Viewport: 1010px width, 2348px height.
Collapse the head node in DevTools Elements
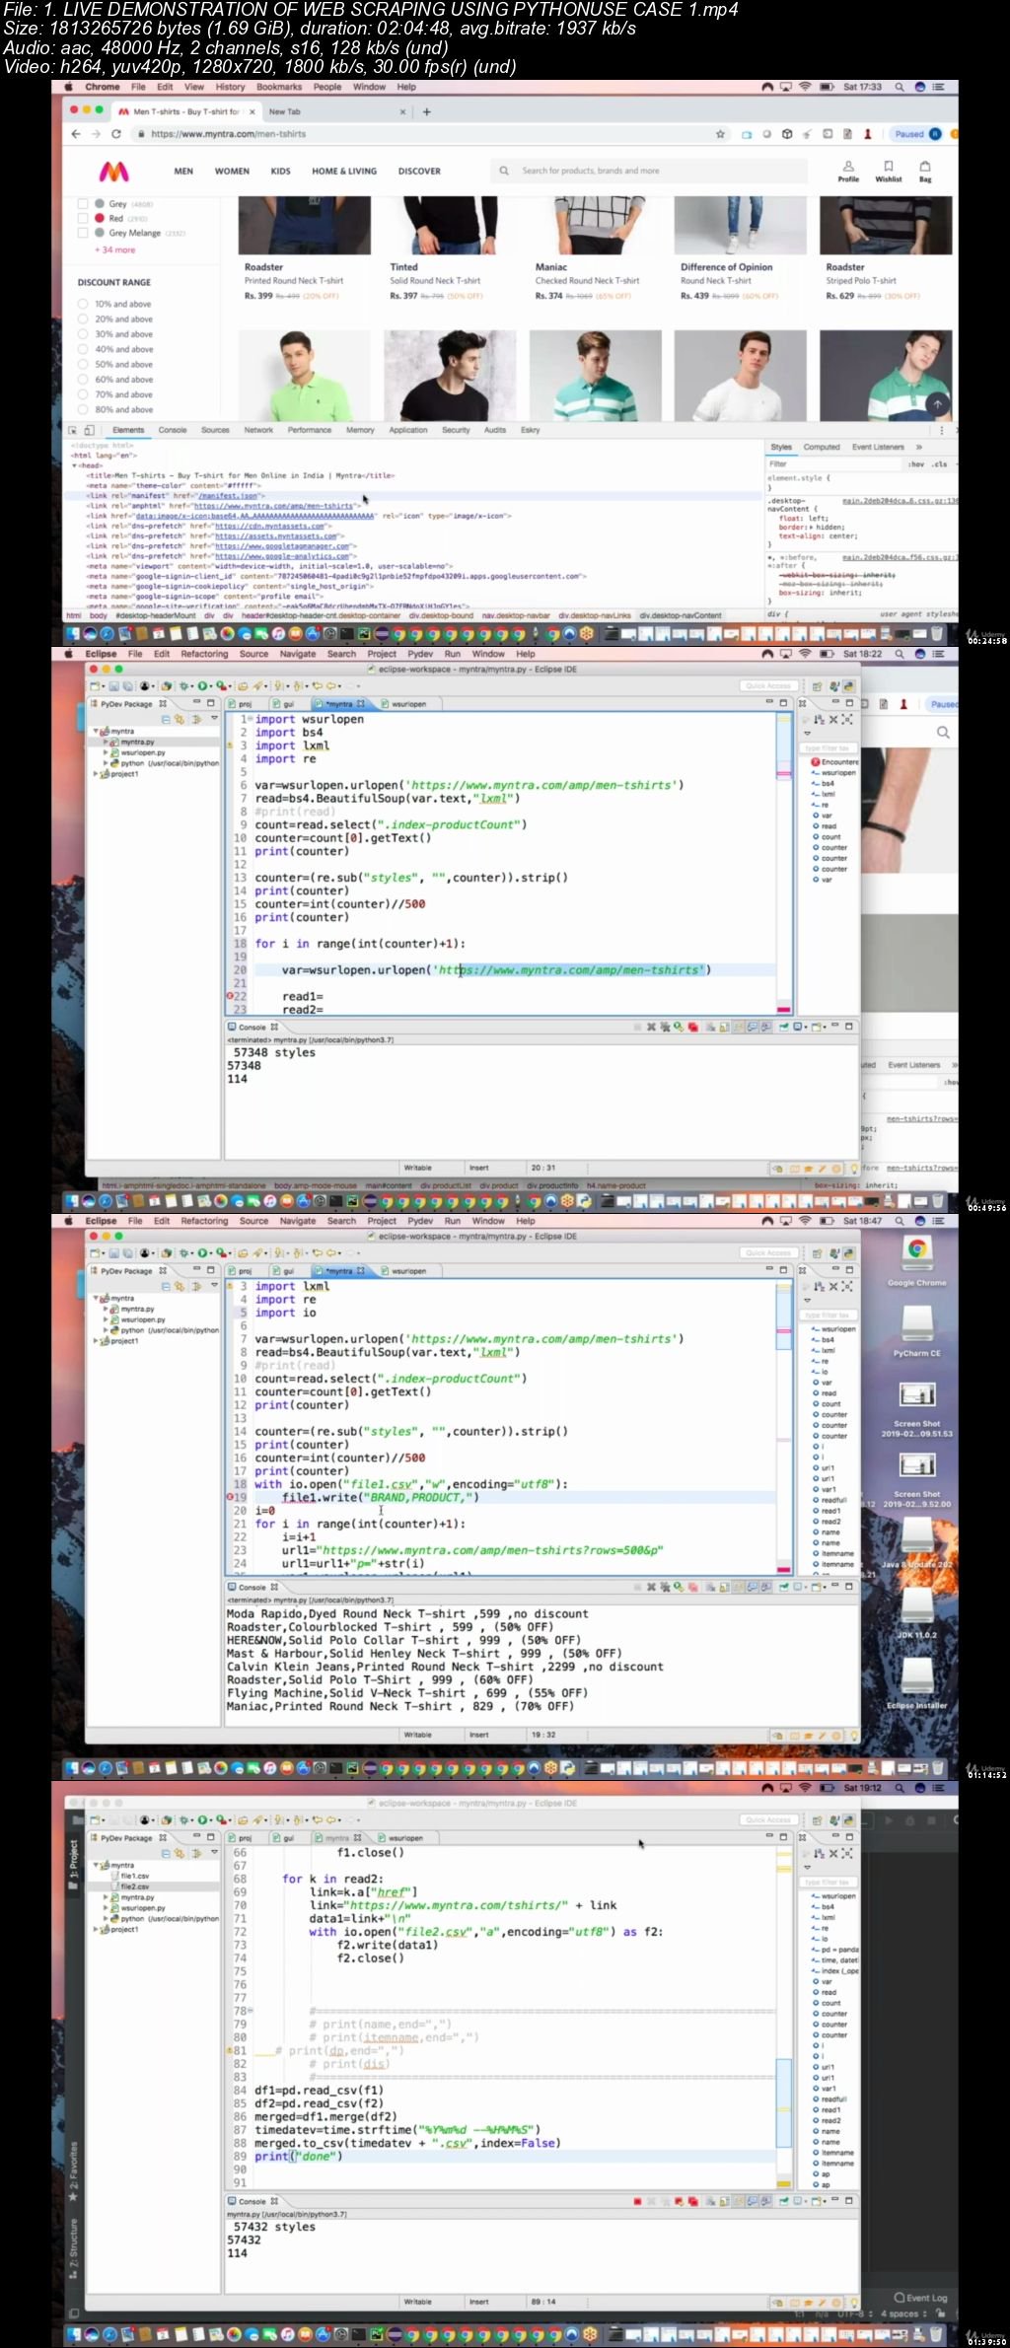click(72, 465)
